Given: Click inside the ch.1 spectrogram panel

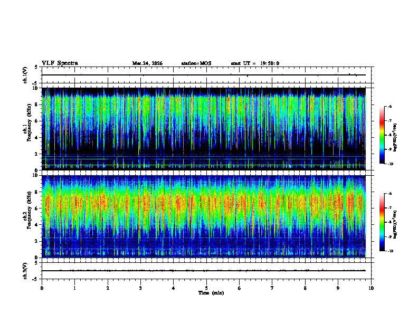Looking at the screenshot, I should (204, 129).
